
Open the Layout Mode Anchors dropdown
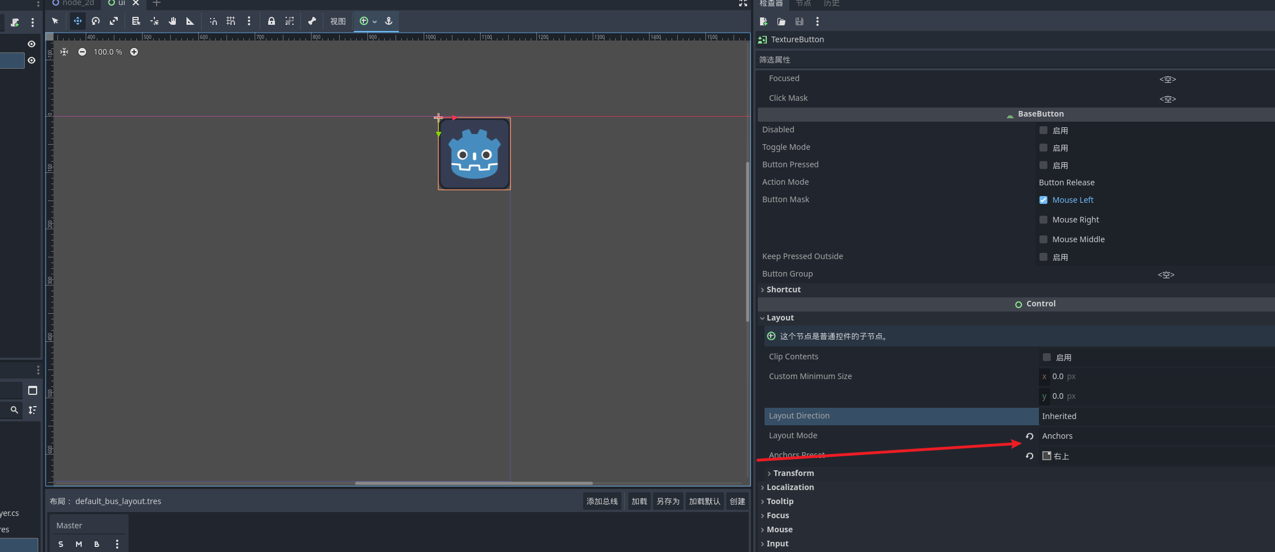coord(1157,436)
